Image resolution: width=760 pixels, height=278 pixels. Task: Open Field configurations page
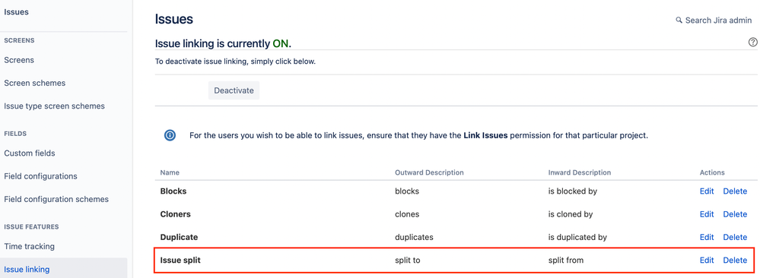tap(41, 175)
